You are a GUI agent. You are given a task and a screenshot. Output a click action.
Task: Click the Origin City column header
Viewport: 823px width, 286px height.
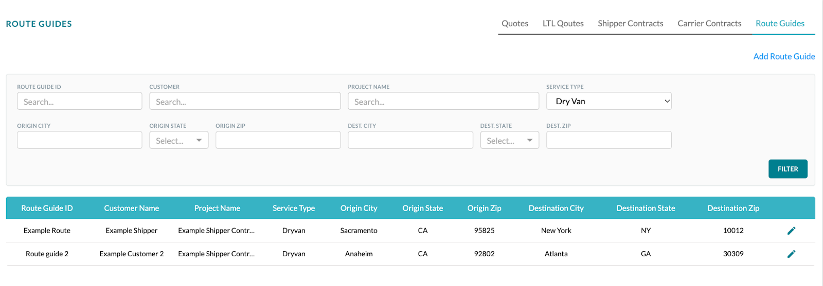(359, 208)
